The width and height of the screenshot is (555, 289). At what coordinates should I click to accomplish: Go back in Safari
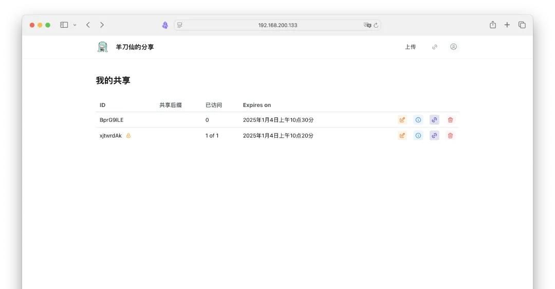click(x=88, y=25)
